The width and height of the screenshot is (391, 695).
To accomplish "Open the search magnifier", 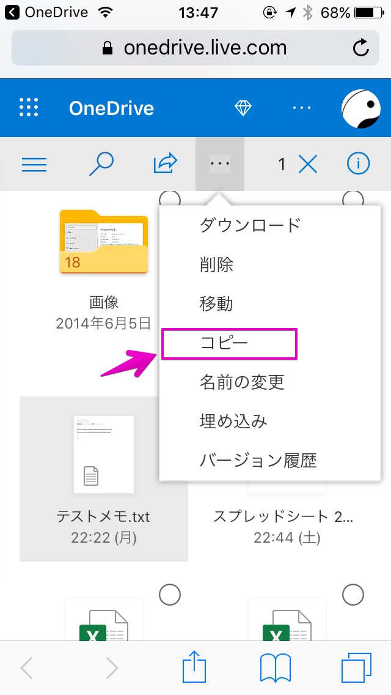I will click(x=101, y=165).
